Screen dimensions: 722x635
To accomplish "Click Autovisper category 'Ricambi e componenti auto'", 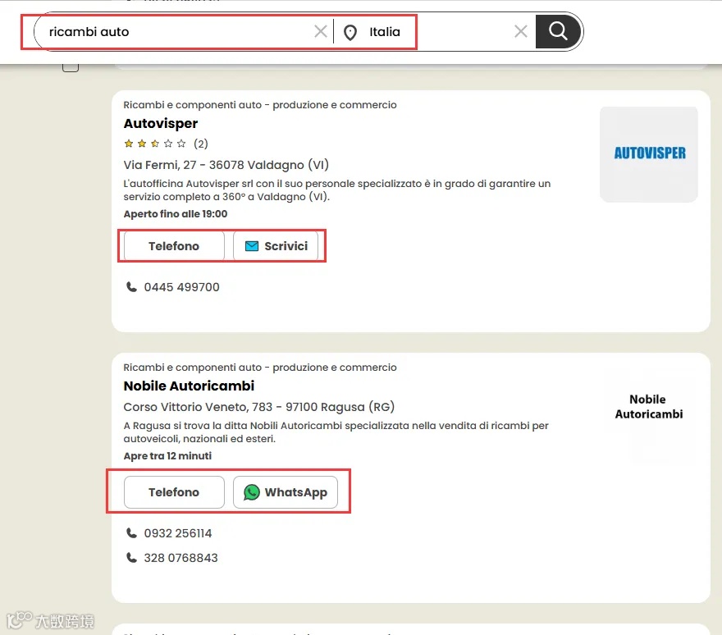I will point(260,105).
